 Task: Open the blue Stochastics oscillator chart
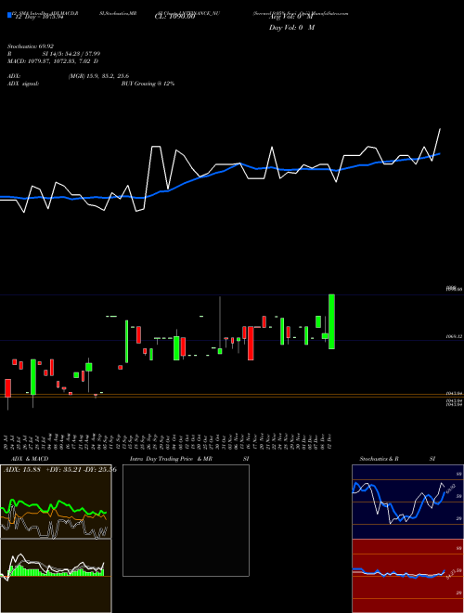tap(407, 502)
